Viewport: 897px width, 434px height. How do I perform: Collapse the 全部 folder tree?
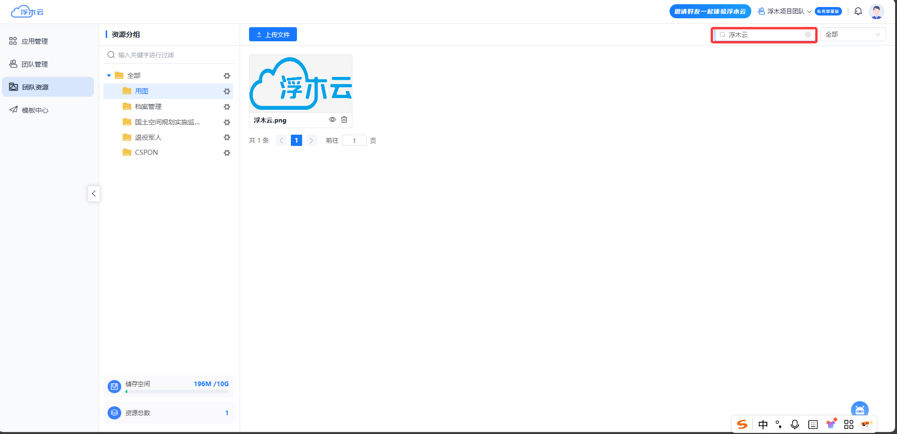pyautogui.click(x=109, y=76)
